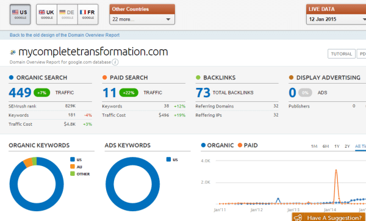Click the ORGANIC KEYWORDS section title
The image size is (366, 221).
(x=39, y=145)
